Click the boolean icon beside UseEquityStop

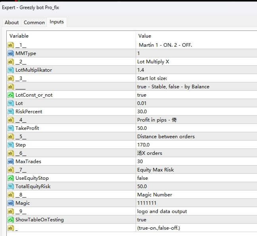tap(11, 178)
